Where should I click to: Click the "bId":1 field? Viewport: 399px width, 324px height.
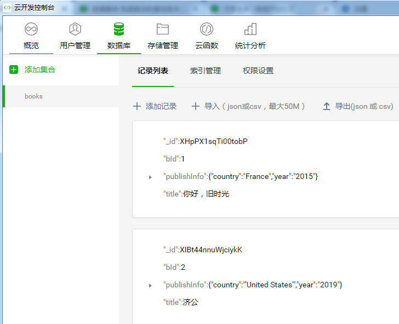[x=174, y=159]
